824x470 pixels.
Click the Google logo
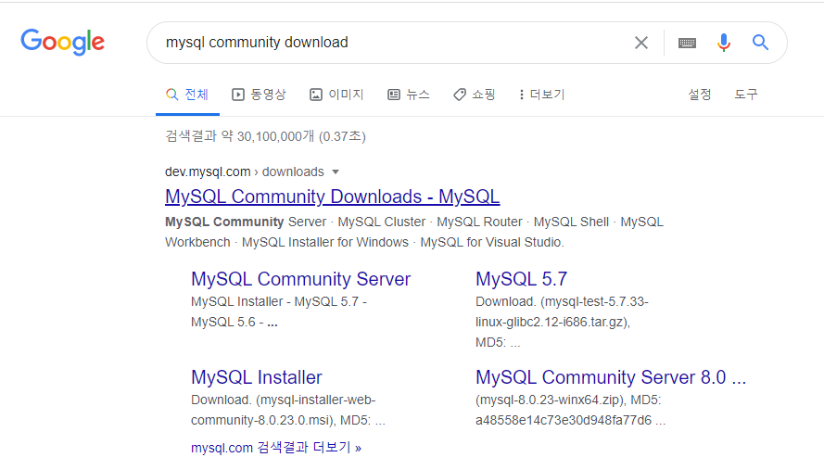tap(62, 42)
